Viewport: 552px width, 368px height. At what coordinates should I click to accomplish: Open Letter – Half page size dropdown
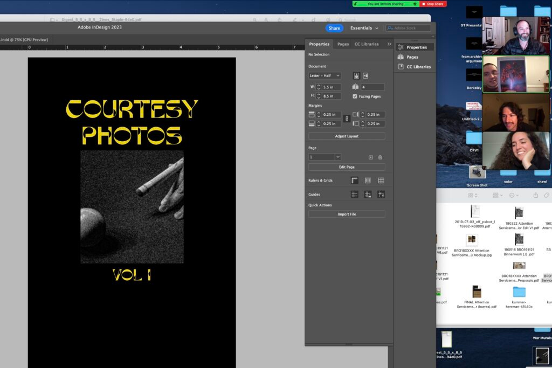pyautogui.click(x=325, y=75)
